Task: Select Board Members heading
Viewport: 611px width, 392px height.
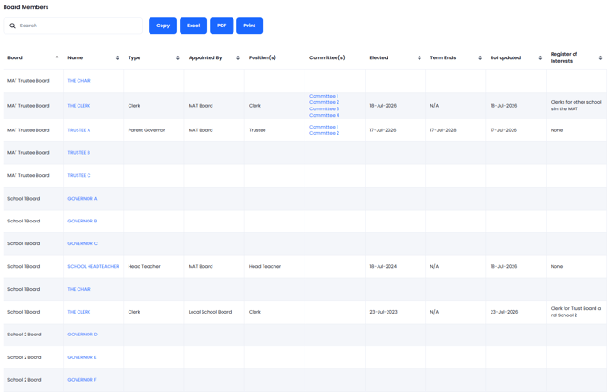Action: (26, 7)
